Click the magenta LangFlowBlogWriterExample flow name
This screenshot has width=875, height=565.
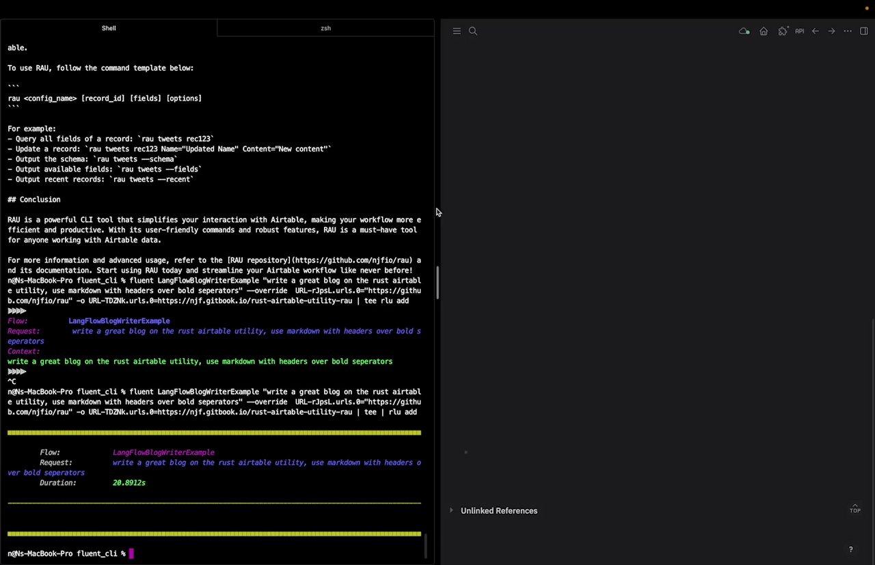pyautogui.click(x=163, y=452)
